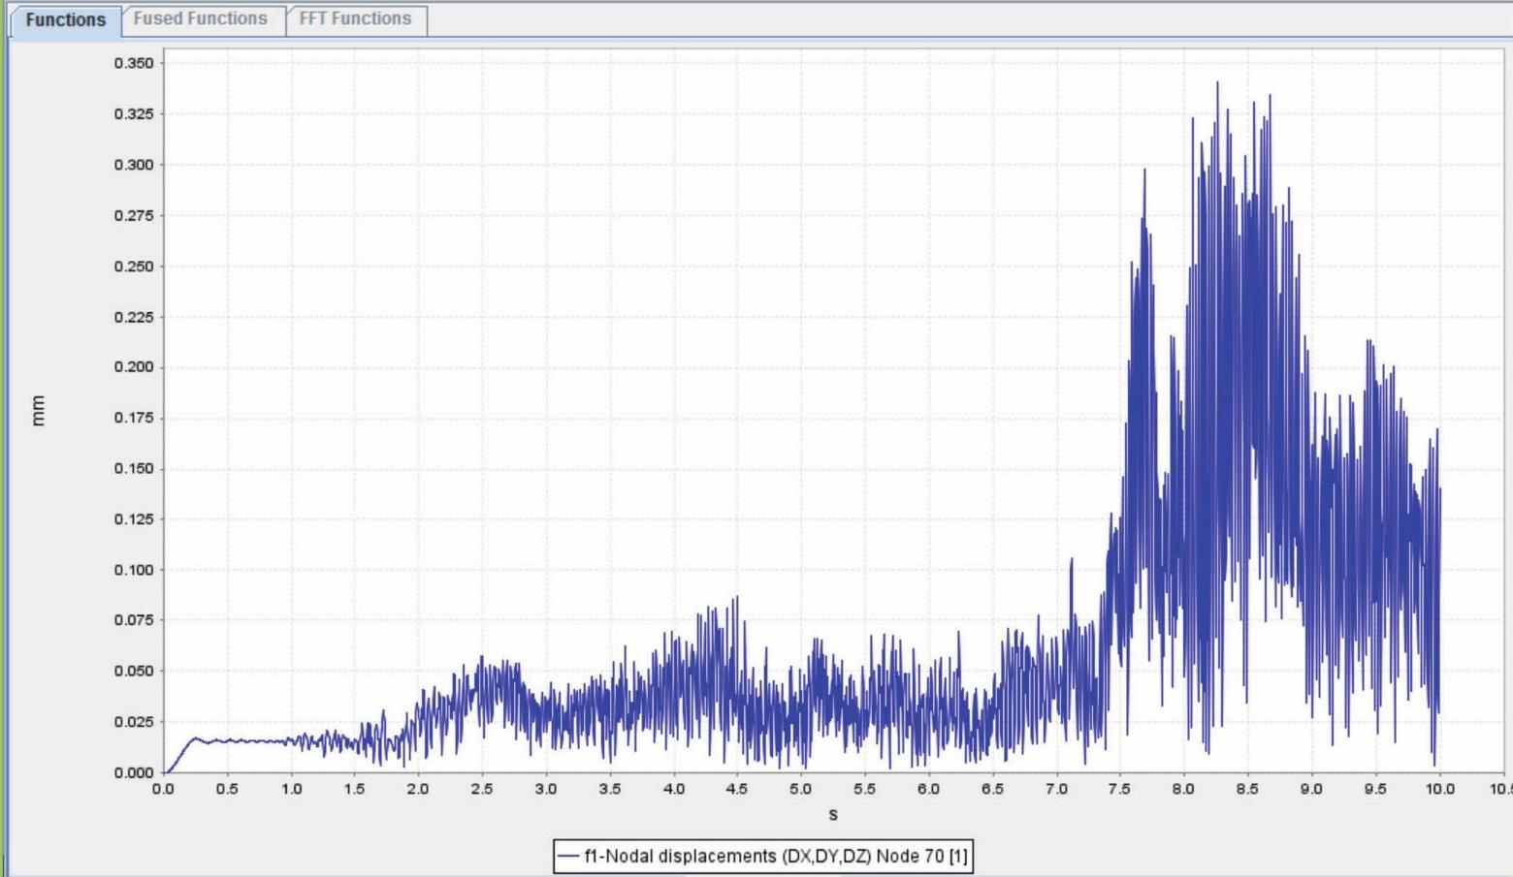Click the x-axis unit label s
1513x877 pixels.
tap(832, 814)
